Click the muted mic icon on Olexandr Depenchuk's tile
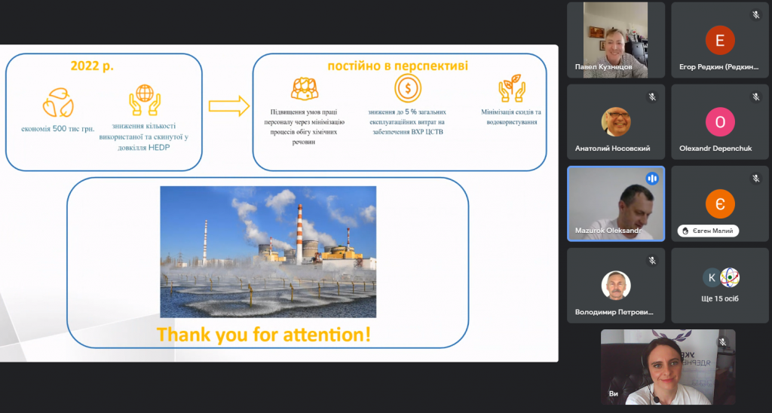 [x=755, y=97]
